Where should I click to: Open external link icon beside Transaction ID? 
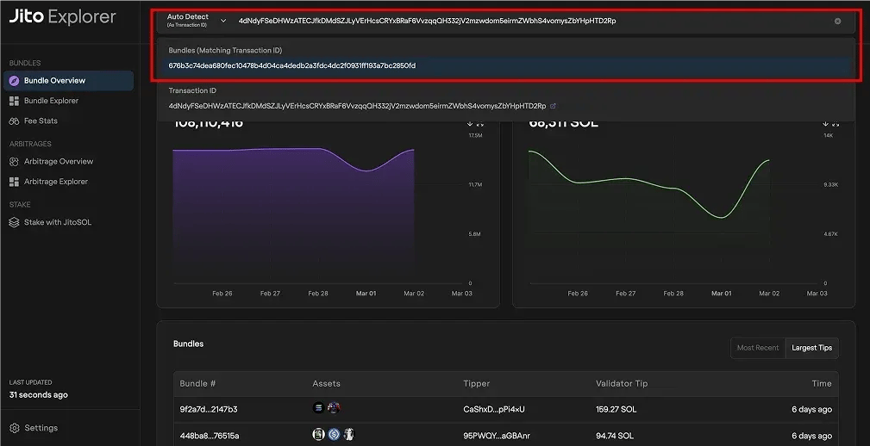[x=553, y=106]
